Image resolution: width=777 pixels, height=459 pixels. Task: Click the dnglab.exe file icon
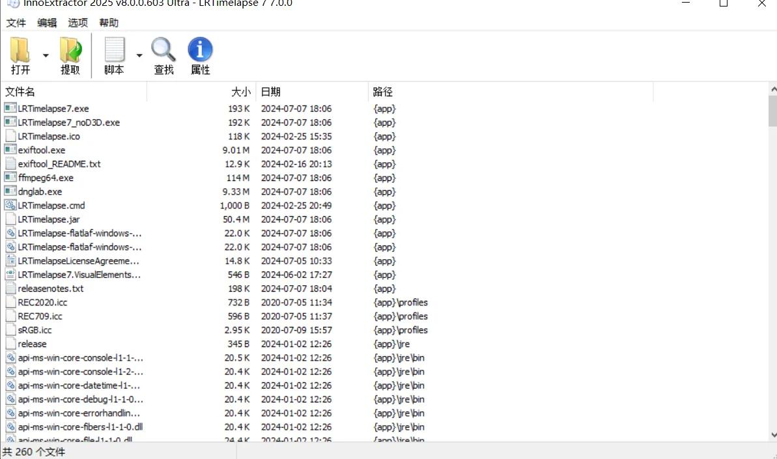coord(10,191)
